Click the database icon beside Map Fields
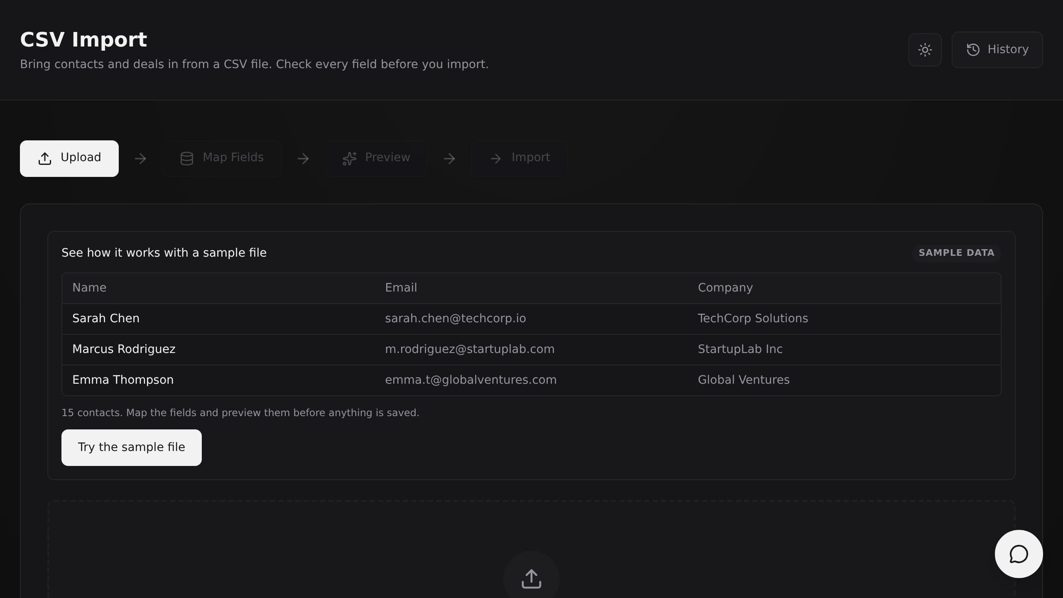Viewport: 1063px width, 598px height. [x=187, y=159]
